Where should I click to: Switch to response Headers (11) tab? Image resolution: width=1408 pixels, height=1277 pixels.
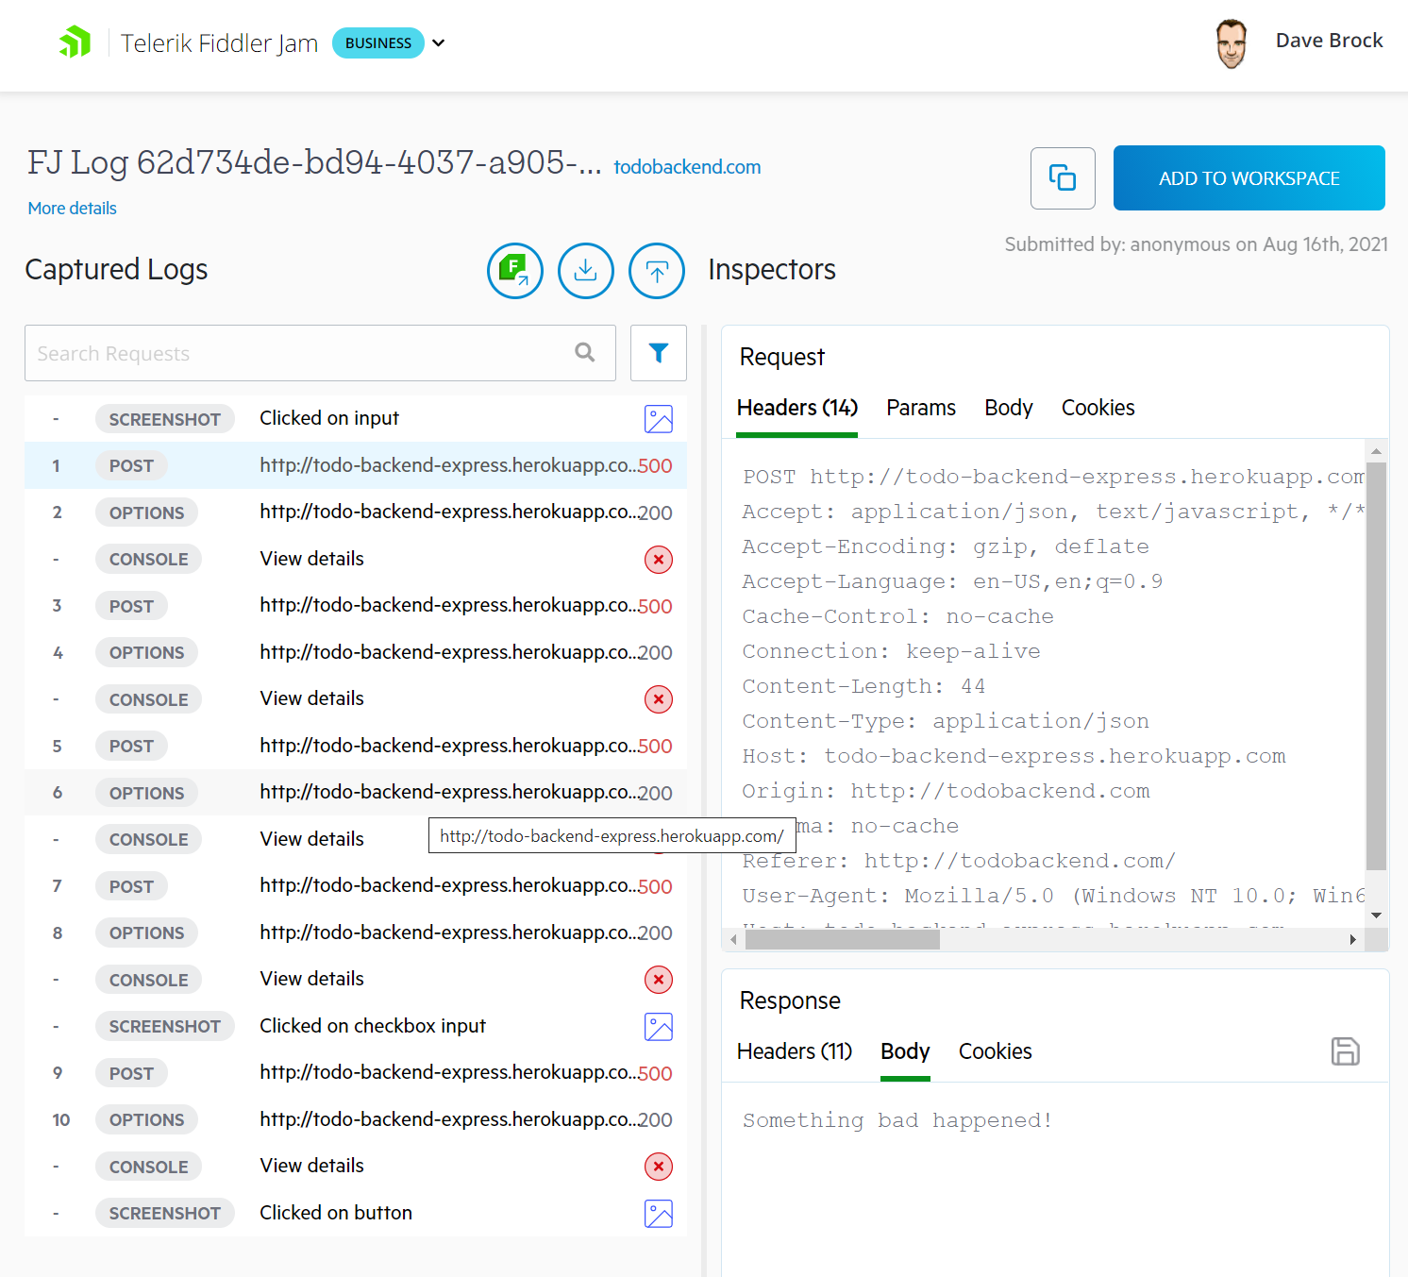[795, 1051]
